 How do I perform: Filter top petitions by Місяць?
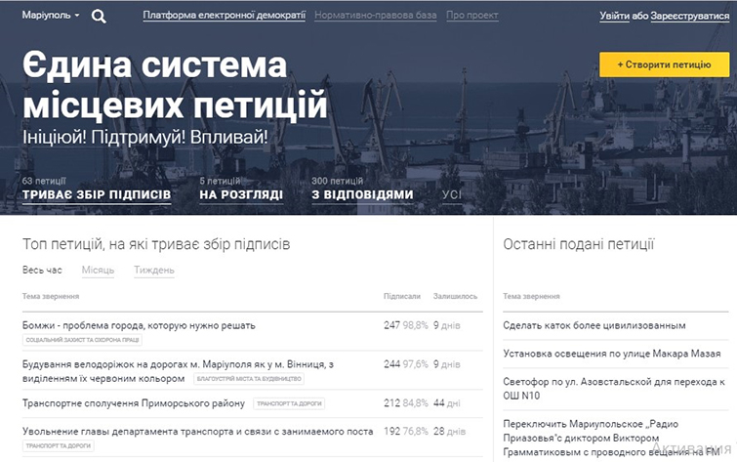point(98,270)
